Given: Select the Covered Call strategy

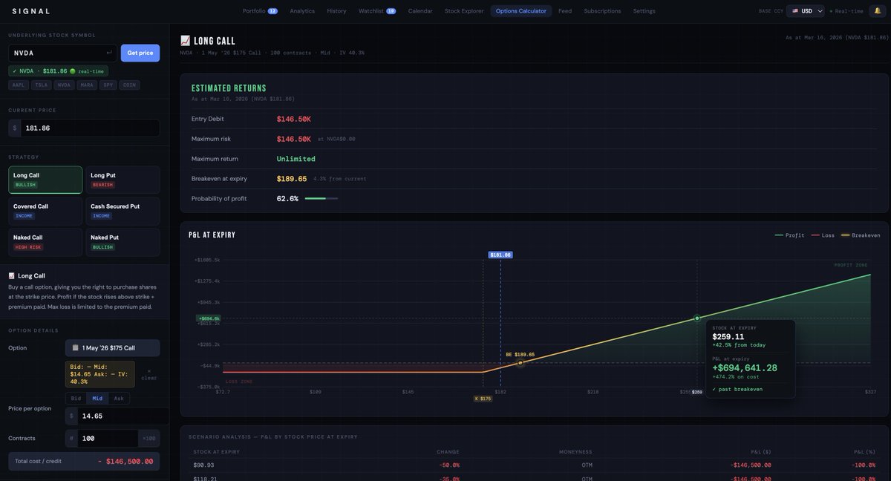Looking at the screenshot, I should (45, 211).
